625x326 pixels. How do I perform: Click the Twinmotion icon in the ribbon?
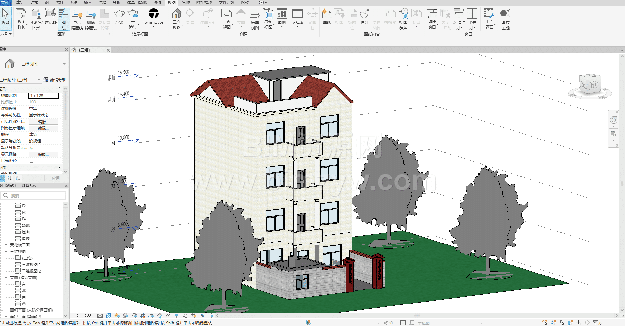(153, 14)
